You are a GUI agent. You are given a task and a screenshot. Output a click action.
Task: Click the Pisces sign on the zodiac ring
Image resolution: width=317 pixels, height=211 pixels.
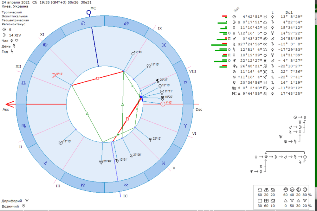pos(164,163)
